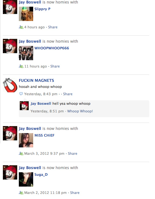Share the hooah and whoop whoop post
The image size is (155, 199).
pyautogui.click(x=68, y=94)
